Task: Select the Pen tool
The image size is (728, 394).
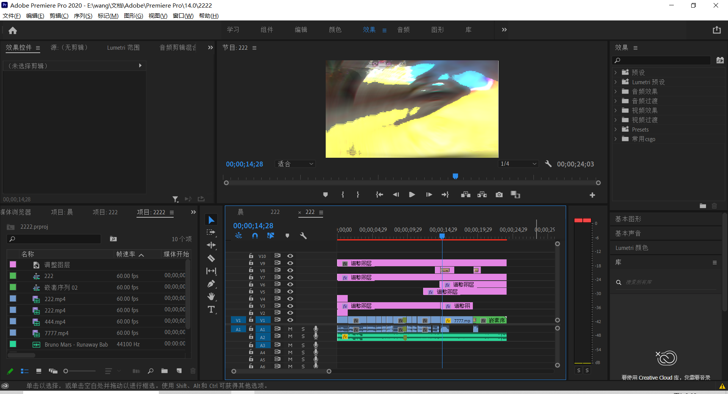Action: point(211,284)
